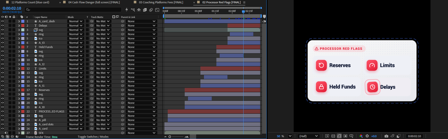Mute the SFX layer audio
Image resolution: width=448 pixels, height=139 pixels.
[x=6, y=133]
